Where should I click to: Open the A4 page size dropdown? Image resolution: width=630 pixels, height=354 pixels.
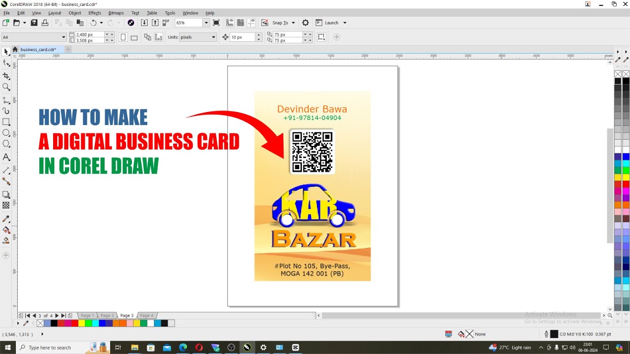[63, 37]
